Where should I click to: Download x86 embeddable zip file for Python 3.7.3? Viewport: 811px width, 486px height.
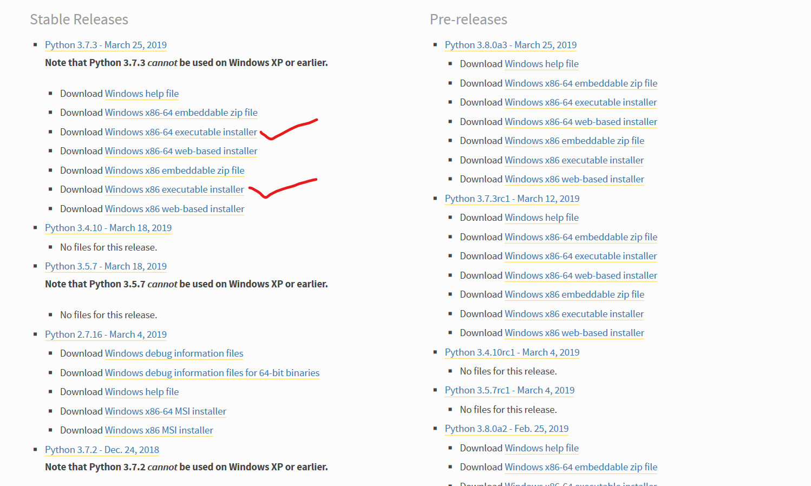coord(175,170)
